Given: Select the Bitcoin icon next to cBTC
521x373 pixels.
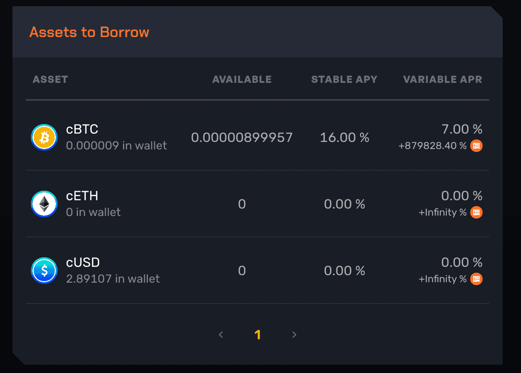Looking at the screenshot, I should [x=44, y=137].
